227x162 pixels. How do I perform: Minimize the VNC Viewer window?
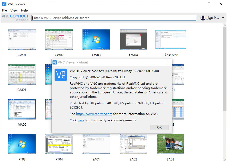click(x=197, y=4)
